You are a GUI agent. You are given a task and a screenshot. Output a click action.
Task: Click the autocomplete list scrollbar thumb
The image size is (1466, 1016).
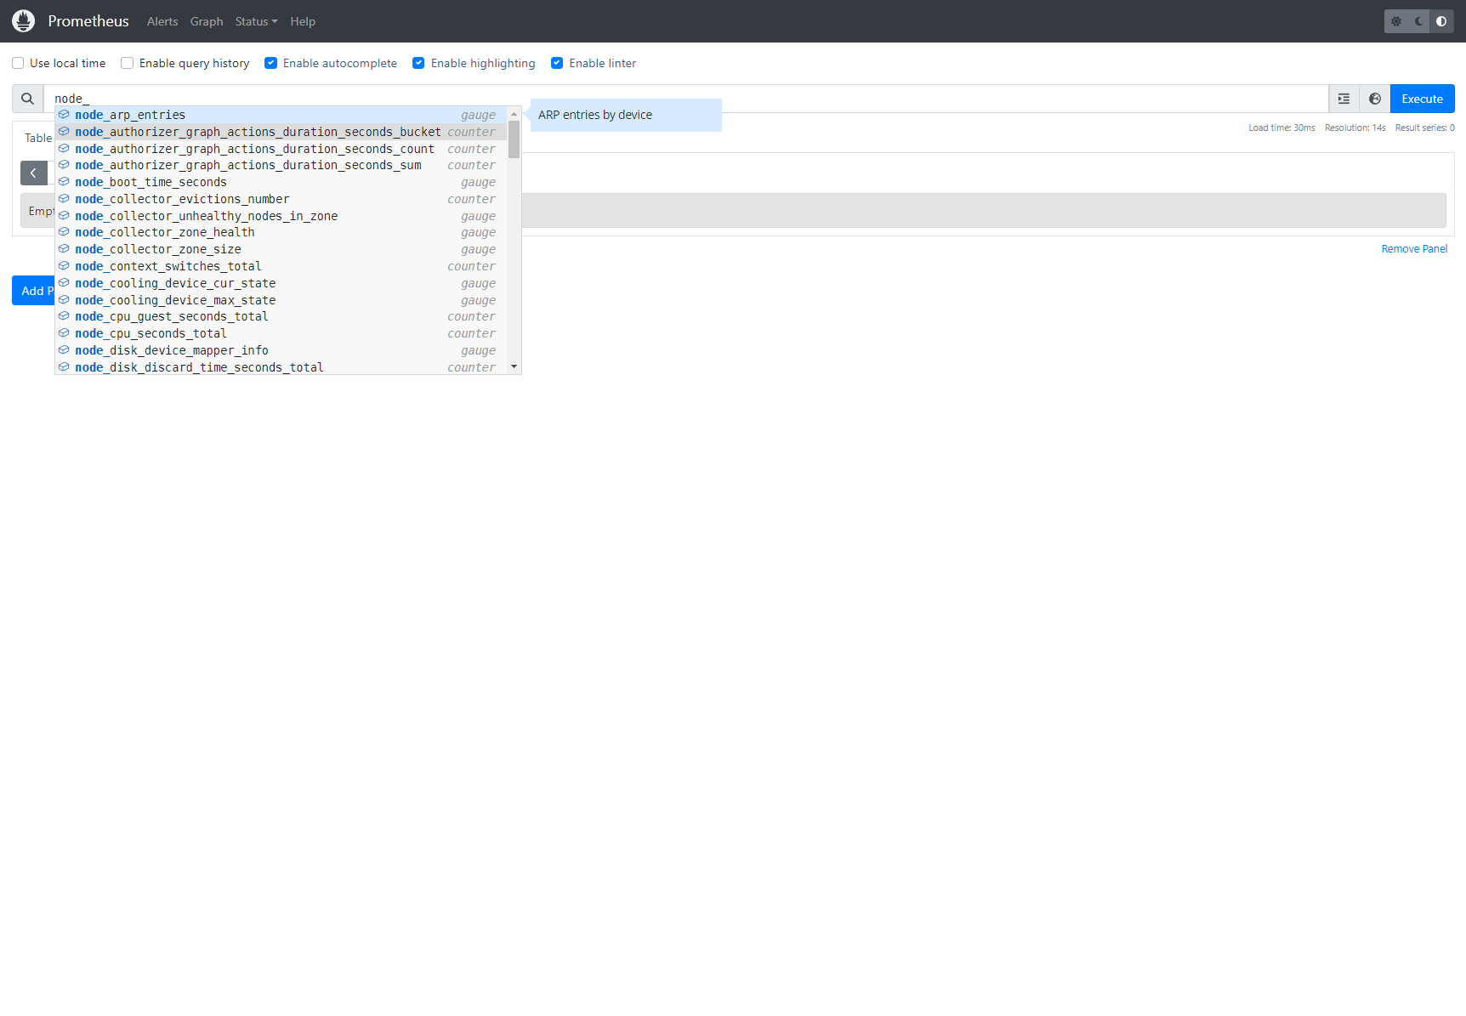pyautogui.click(x=514, y=139)
